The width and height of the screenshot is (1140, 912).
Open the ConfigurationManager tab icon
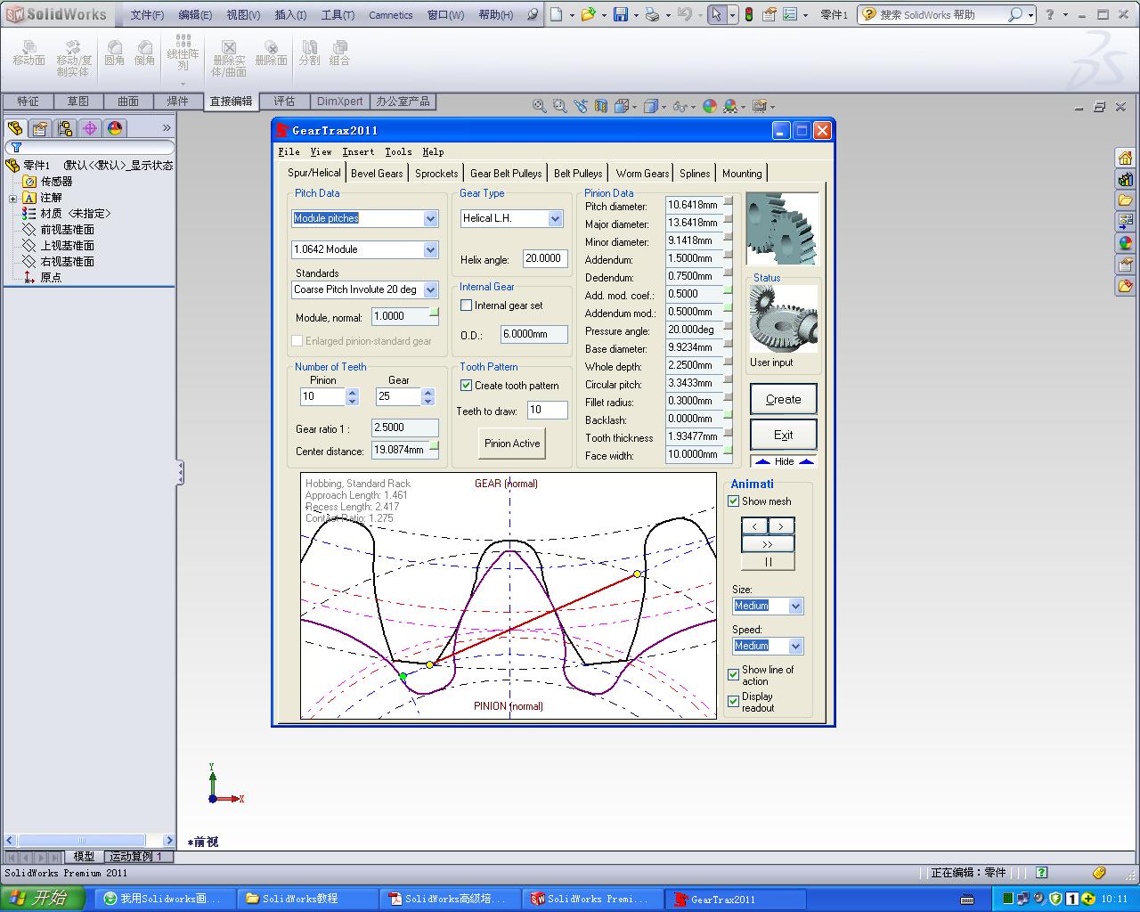65,128
